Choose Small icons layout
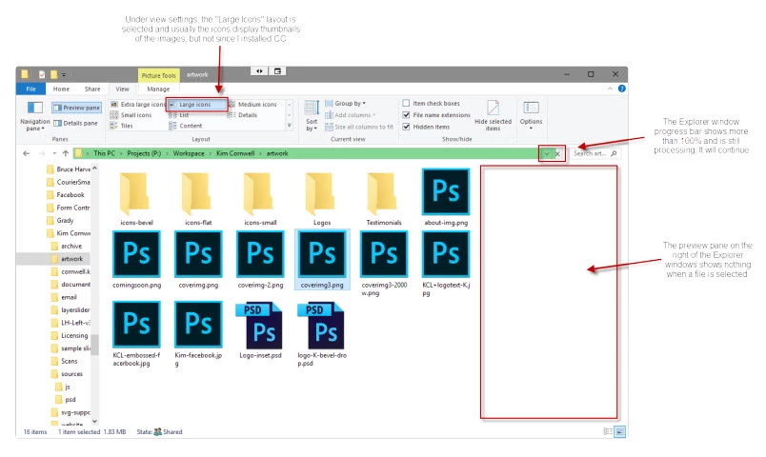Viewport: 766px width, 457px height. 131,115
